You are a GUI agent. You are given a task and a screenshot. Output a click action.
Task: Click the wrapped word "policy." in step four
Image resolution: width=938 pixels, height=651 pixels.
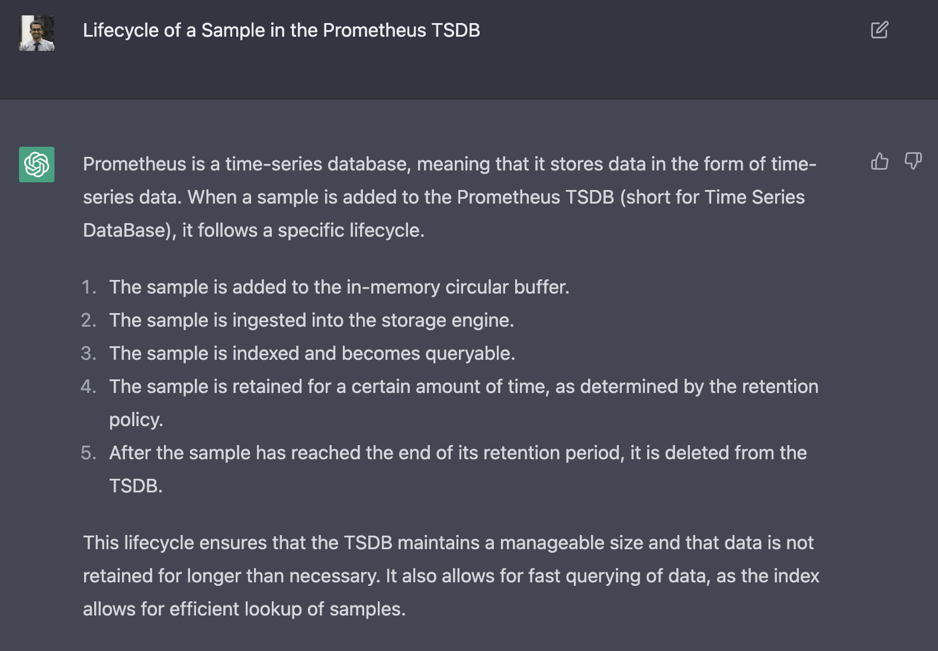[136, 420]
